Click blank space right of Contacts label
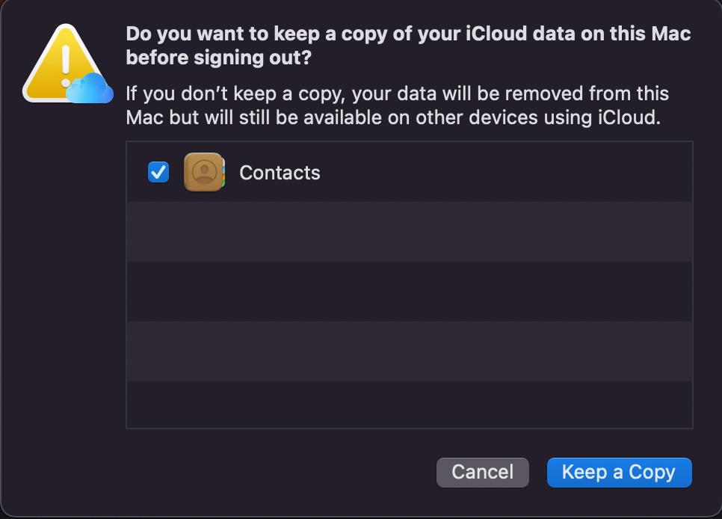 (508, 173)
